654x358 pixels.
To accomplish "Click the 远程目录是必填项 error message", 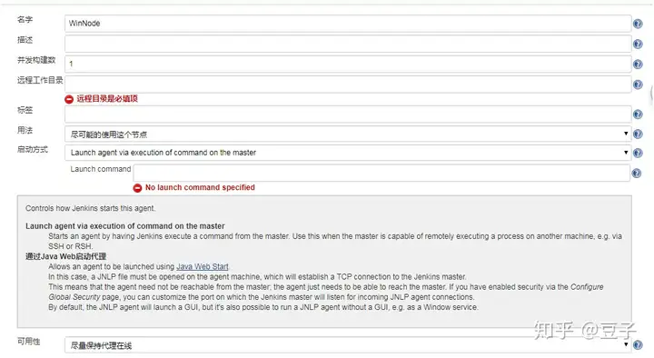I will click(x=107, y=99).
